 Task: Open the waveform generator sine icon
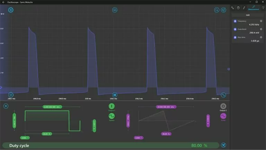point(223,95)
